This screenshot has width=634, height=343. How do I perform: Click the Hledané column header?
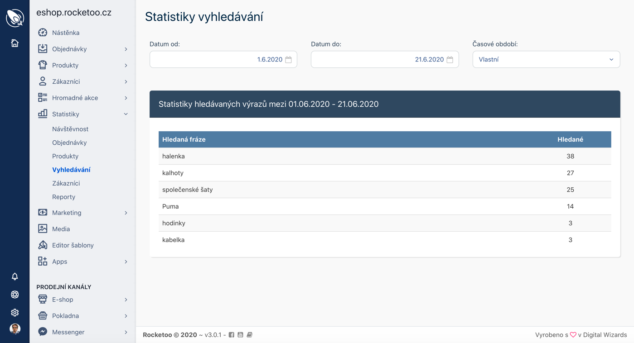coord(570,139)
